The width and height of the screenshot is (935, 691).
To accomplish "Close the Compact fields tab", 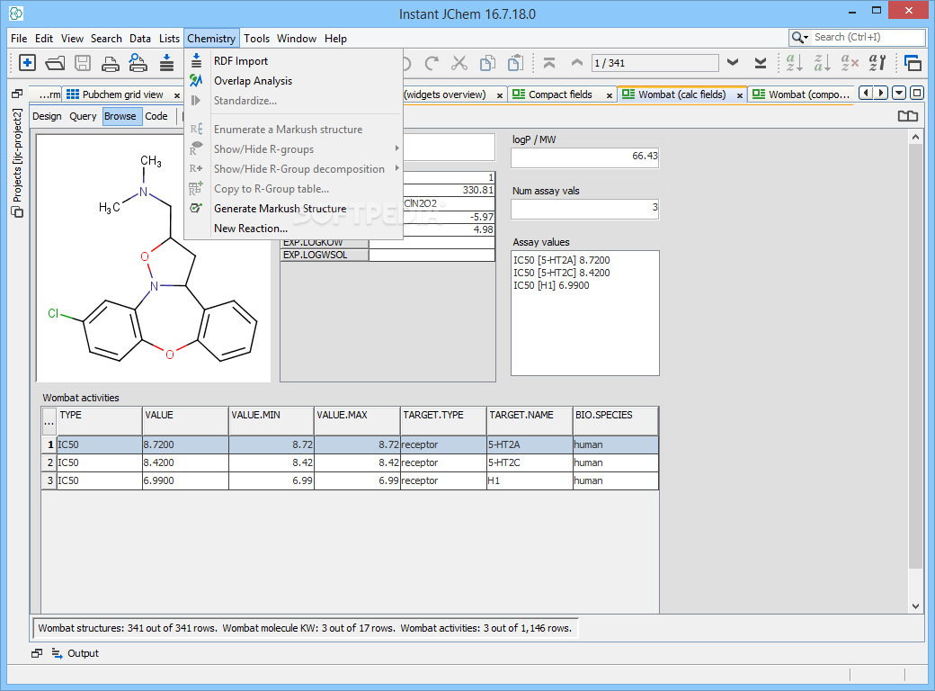I will coord(610,95).
